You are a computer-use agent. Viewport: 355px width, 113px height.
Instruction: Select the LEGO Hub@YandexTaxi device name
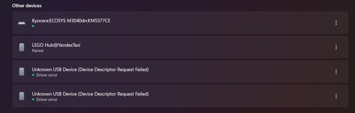[x=56, y=45]
